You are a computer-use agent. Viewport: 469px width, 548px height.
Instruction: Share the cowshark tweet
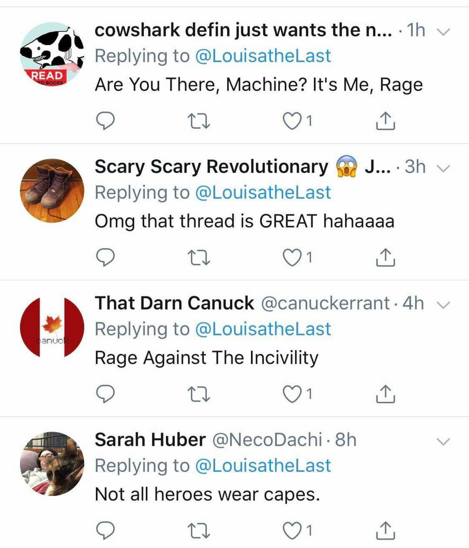coord(385,121)
